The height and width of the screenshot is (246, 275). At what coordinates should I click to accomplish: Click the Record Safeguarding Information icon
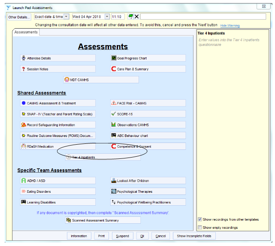(x=23, y=125)
